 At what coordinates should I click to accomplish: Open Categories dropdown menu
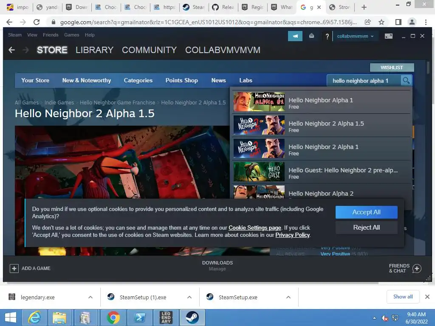tap(138, 80)
